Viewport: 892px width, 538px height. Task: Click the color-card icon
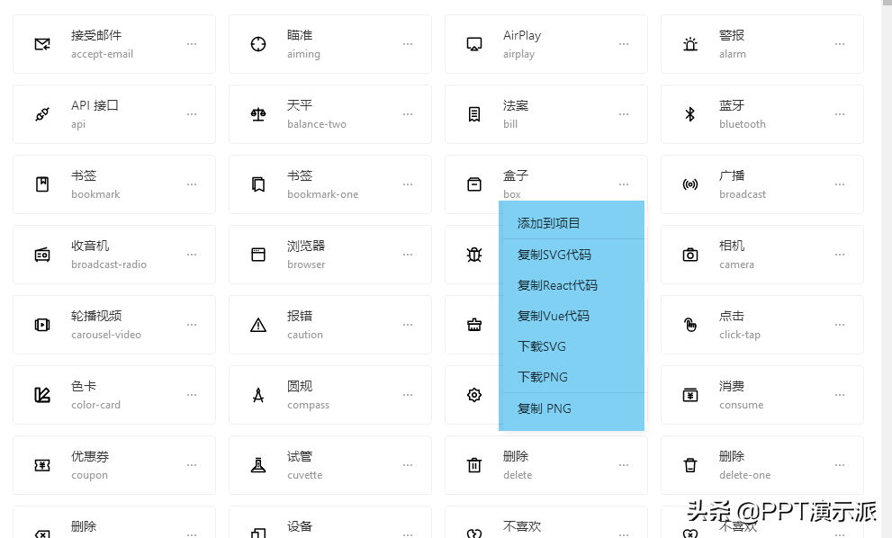pos(42,395)
